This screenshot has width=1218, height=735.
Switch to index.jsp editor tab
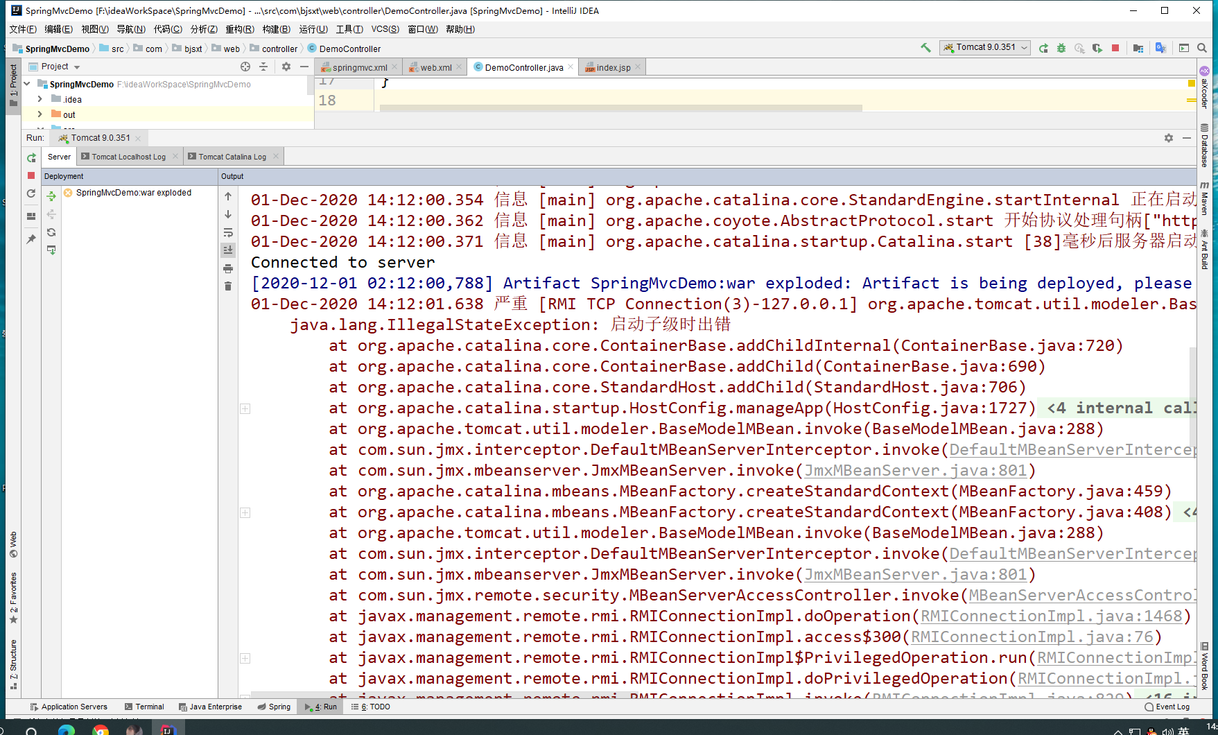[614, 67]
